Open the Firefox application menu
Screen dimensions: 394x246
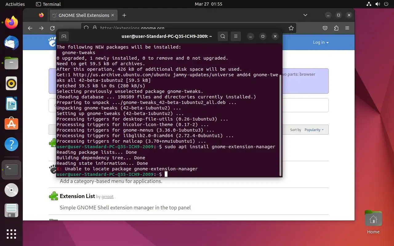(x=347, y=28)
